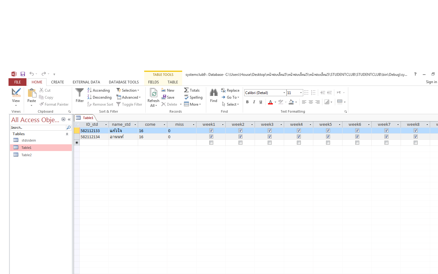Collapse the Tables group chevron
Viewport: 438px width, 274px height.
click(67, 134)
